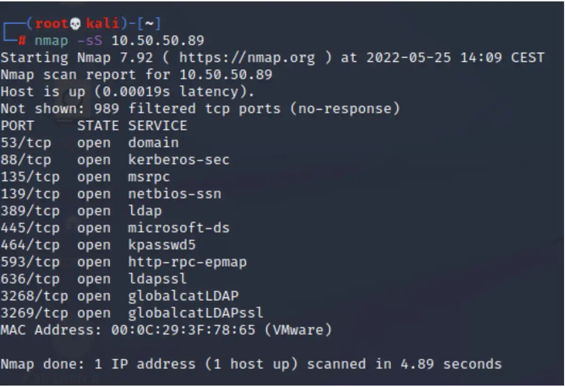This screenshot has width=565, height=387.
Task: Click the http-rpc-epmap service text
Action: coord(187,262)
